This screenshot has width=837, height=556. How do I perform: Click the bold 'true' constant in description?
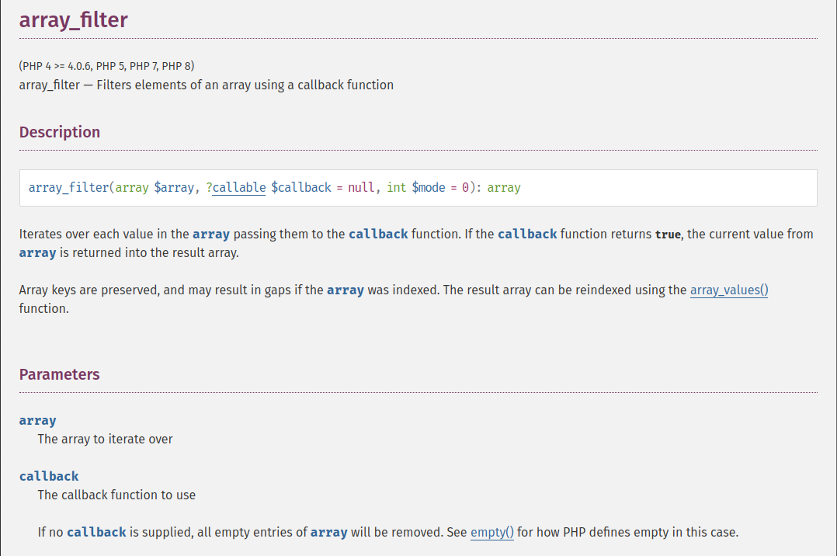coord(668,235)
